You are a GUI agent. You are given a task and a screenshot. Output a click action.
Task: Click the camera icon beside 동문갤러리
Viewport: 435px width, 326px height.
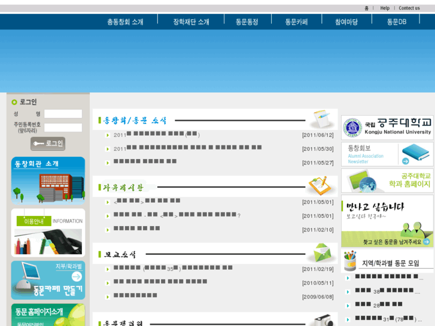click(x=324, y=321)
